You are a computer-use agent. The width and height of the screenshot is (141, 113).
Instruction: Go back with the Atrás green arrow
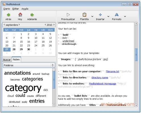pos(9,15)
